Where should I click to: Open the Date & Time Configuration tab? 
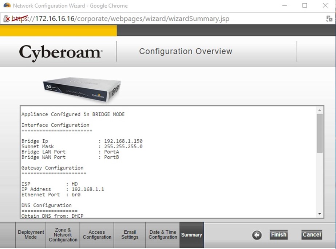click(163, 235)
